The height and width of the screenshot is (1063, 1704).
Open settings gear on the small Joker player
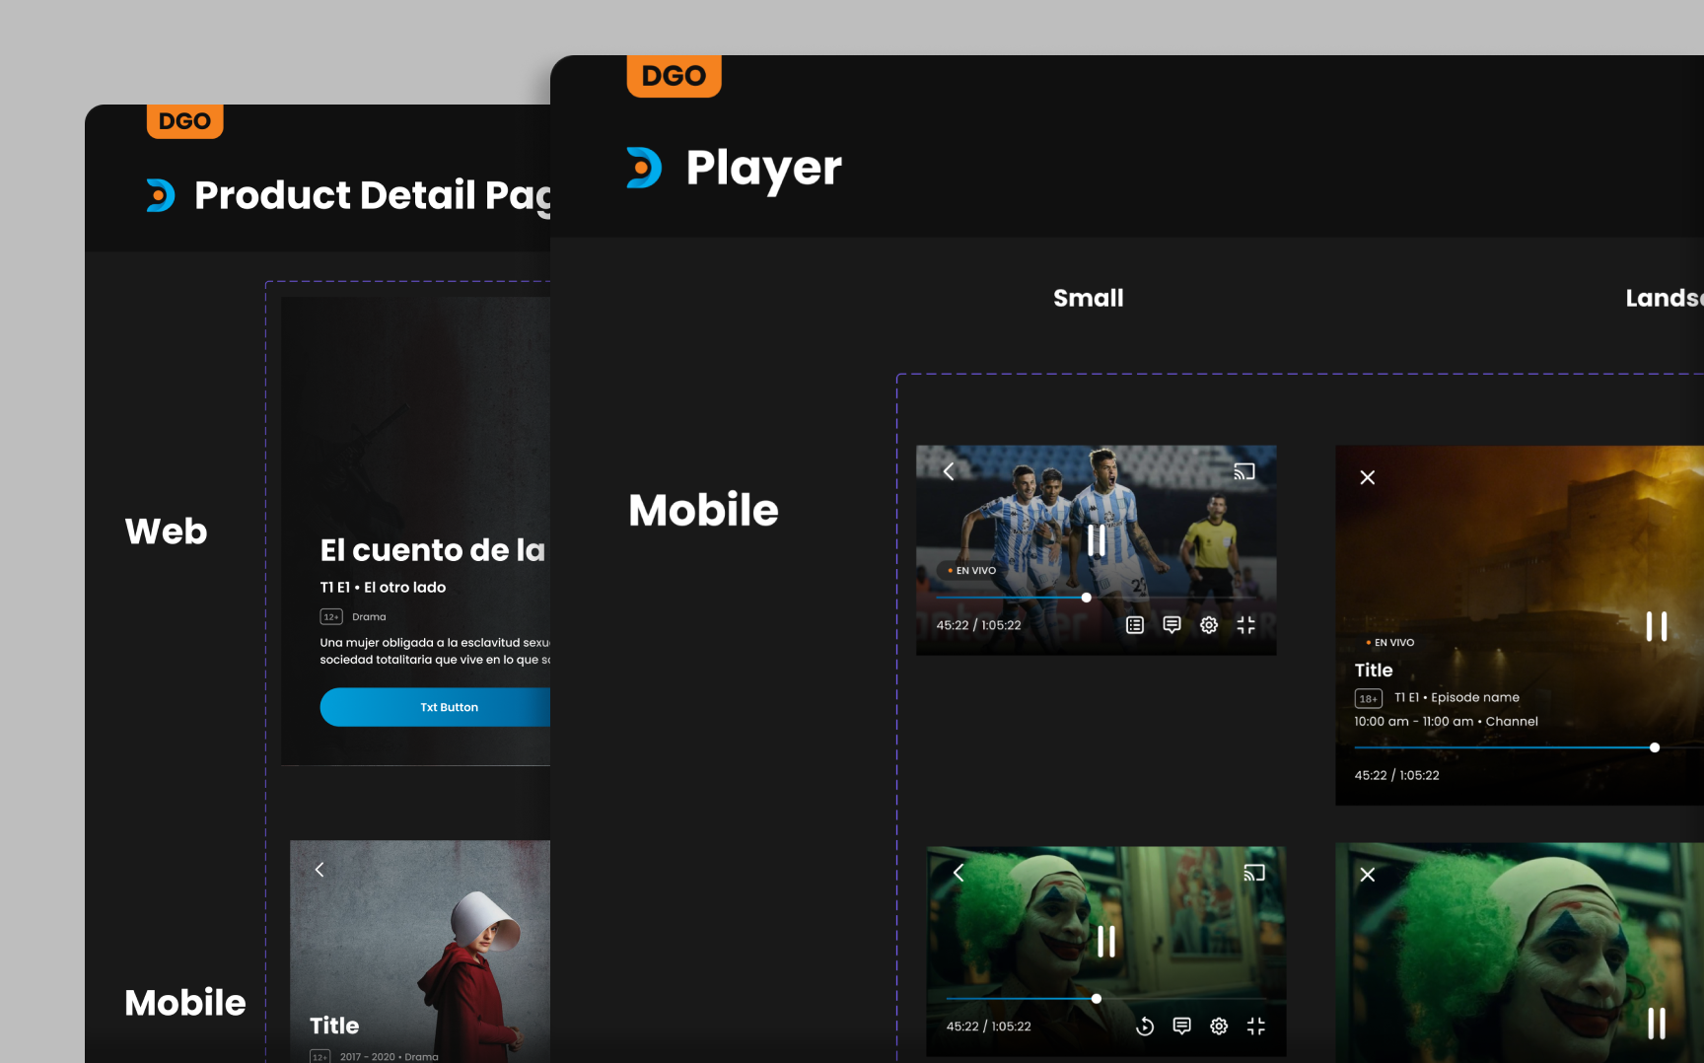pyautogui.click(x=1219, y=1027)
